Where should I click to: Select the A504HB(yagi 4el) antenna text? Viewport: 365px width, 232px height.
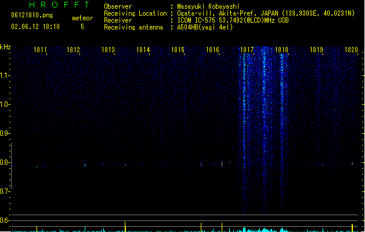(205, 27)
